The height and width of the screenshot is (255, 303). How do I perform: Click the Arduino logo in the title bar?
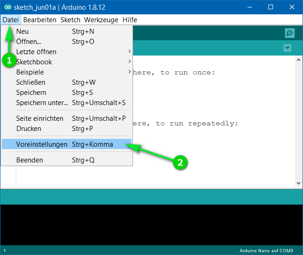click(8, 7)
